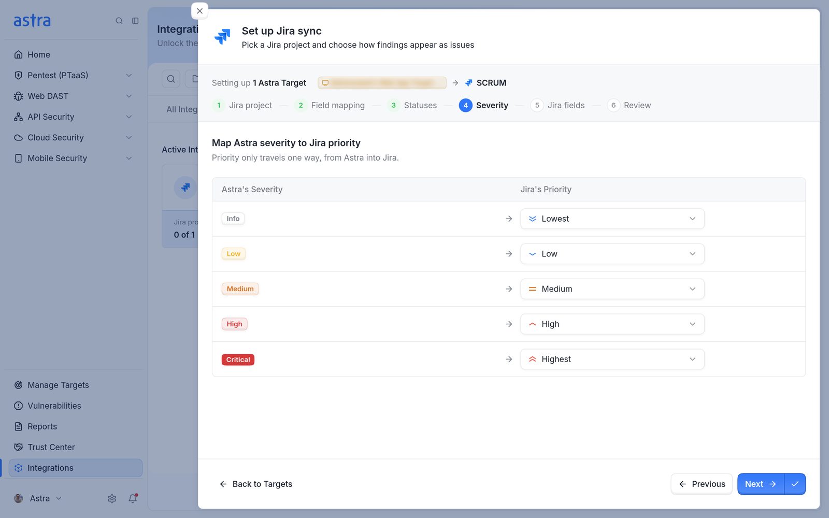Click Back to Targets link

pyautogui.click(x=256, y=484)
